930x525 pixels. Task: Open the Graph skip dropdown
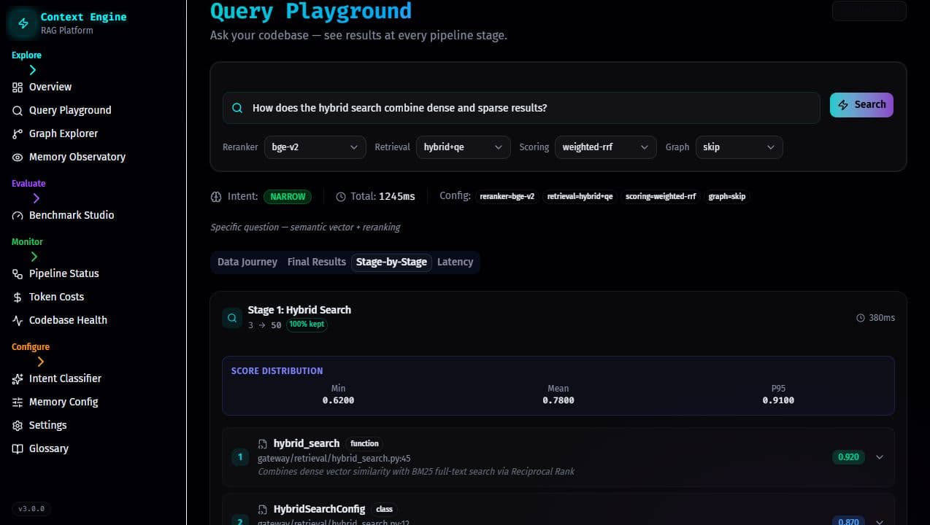click(739, 147)
